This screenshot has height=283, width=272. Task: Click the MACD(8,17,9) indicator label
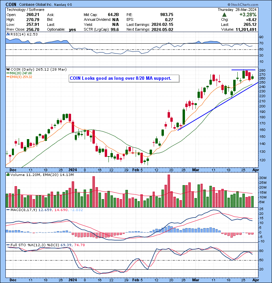(x=24, y=210)
